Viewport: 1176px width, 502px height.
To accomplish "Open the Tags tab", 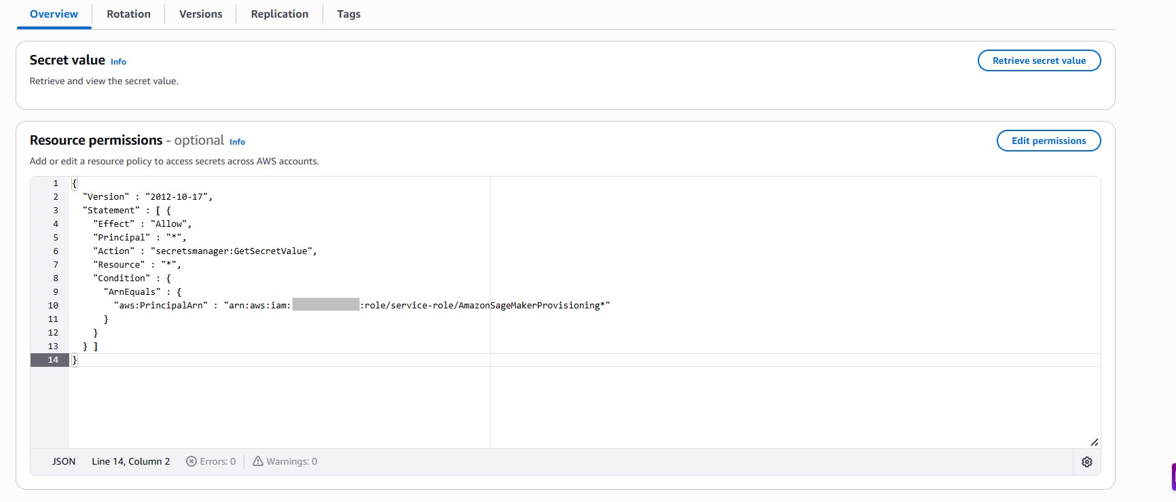I will tap(349, 14).
